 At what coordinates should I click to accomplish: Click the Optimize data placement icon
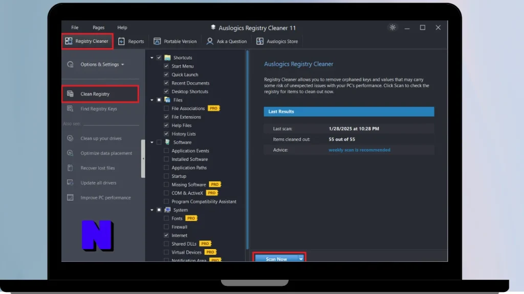click(70, 153)
